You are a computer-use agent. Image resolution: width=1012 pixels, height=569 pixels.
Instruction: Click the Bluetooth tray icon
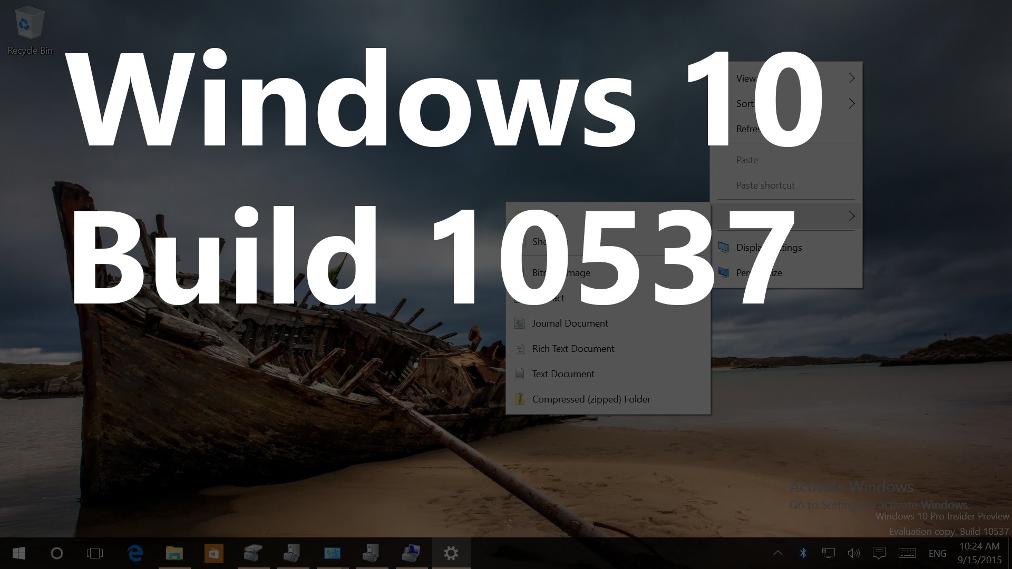pos(803,553)
